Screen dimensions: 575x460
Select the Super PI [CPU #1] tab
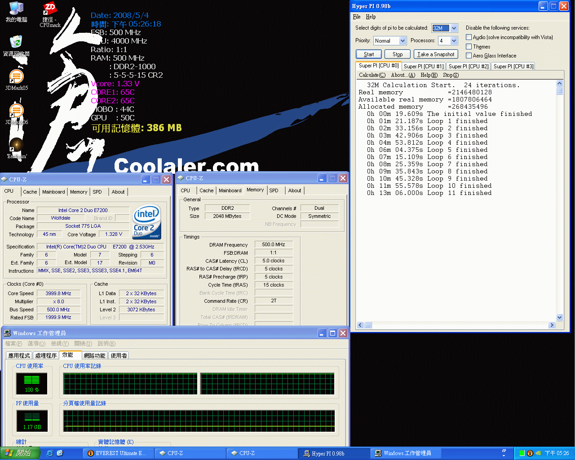[x=424, y=66]
